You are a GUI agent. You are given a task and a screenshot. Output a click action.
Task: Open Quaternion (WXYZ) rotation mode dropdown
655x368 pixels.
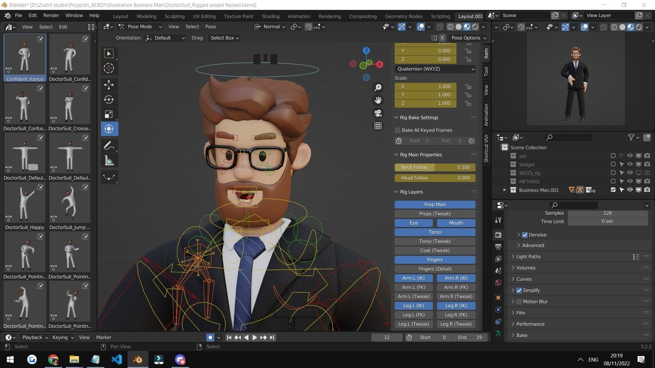(435, 69)
